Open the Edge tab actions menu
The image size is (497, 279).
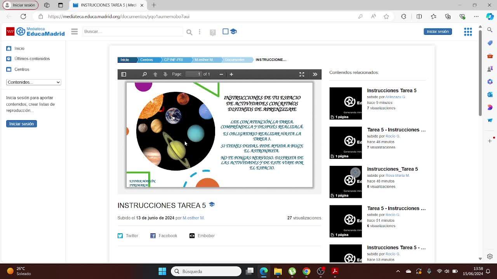[x=60, y=5]
